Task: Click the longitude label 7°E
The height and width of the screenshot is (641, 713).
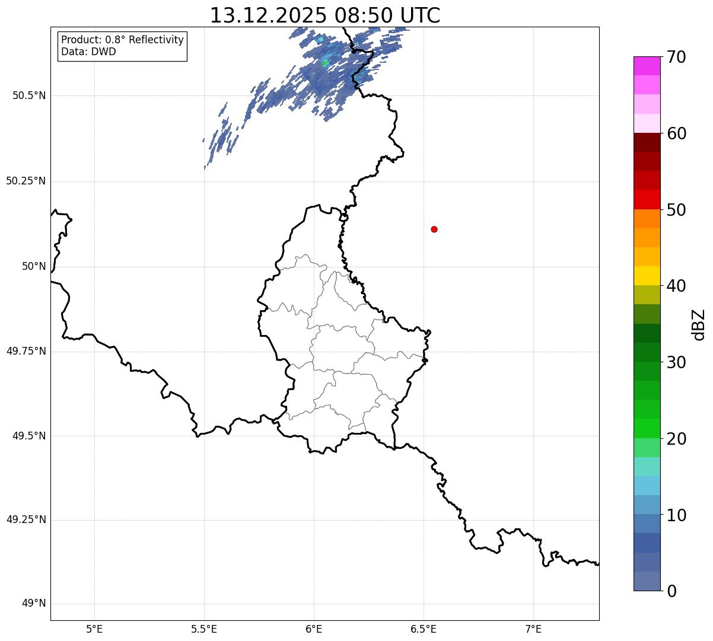Action: [533, 629]
